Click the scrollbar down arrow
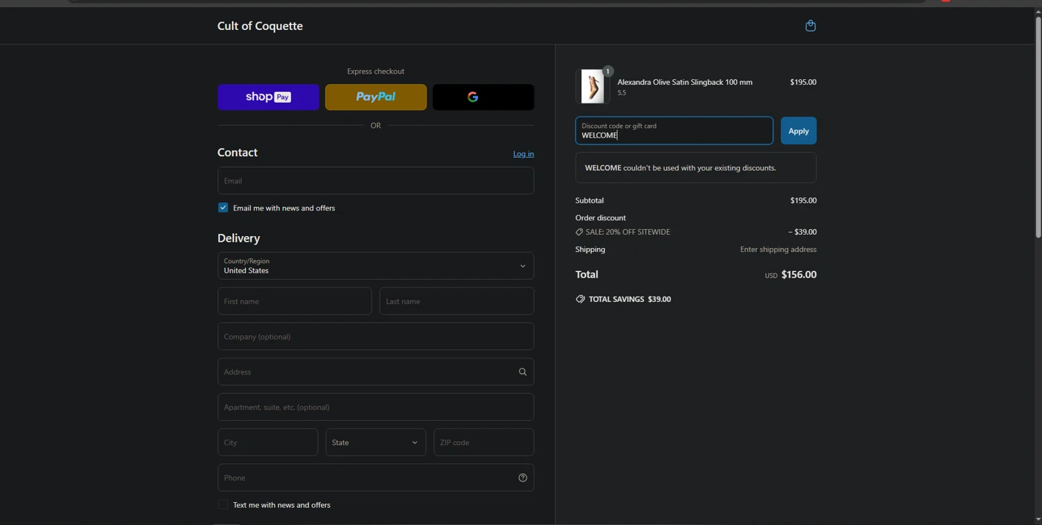 click(x=1038, y=519)
